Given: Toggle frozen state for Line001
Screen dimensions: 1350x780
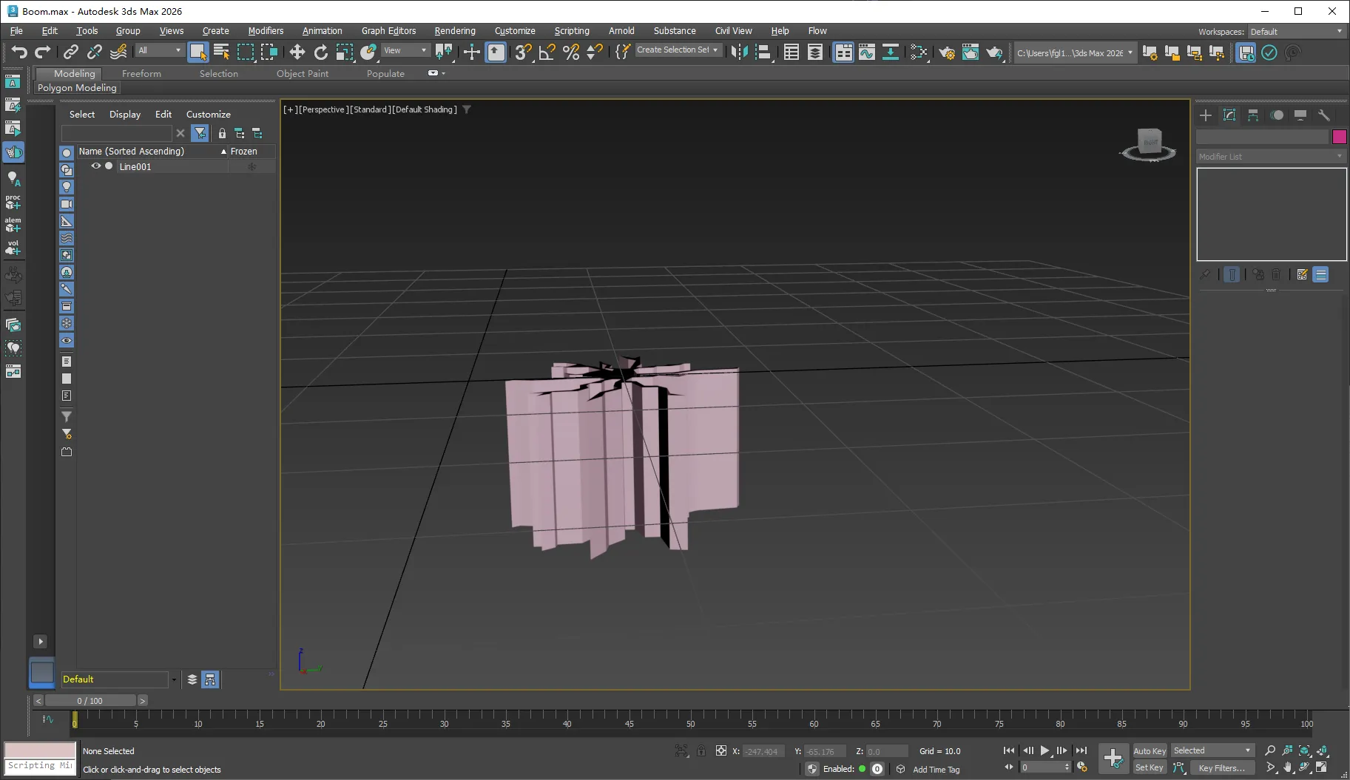Looking at the screenshot, I should click(x=252, y=166).
